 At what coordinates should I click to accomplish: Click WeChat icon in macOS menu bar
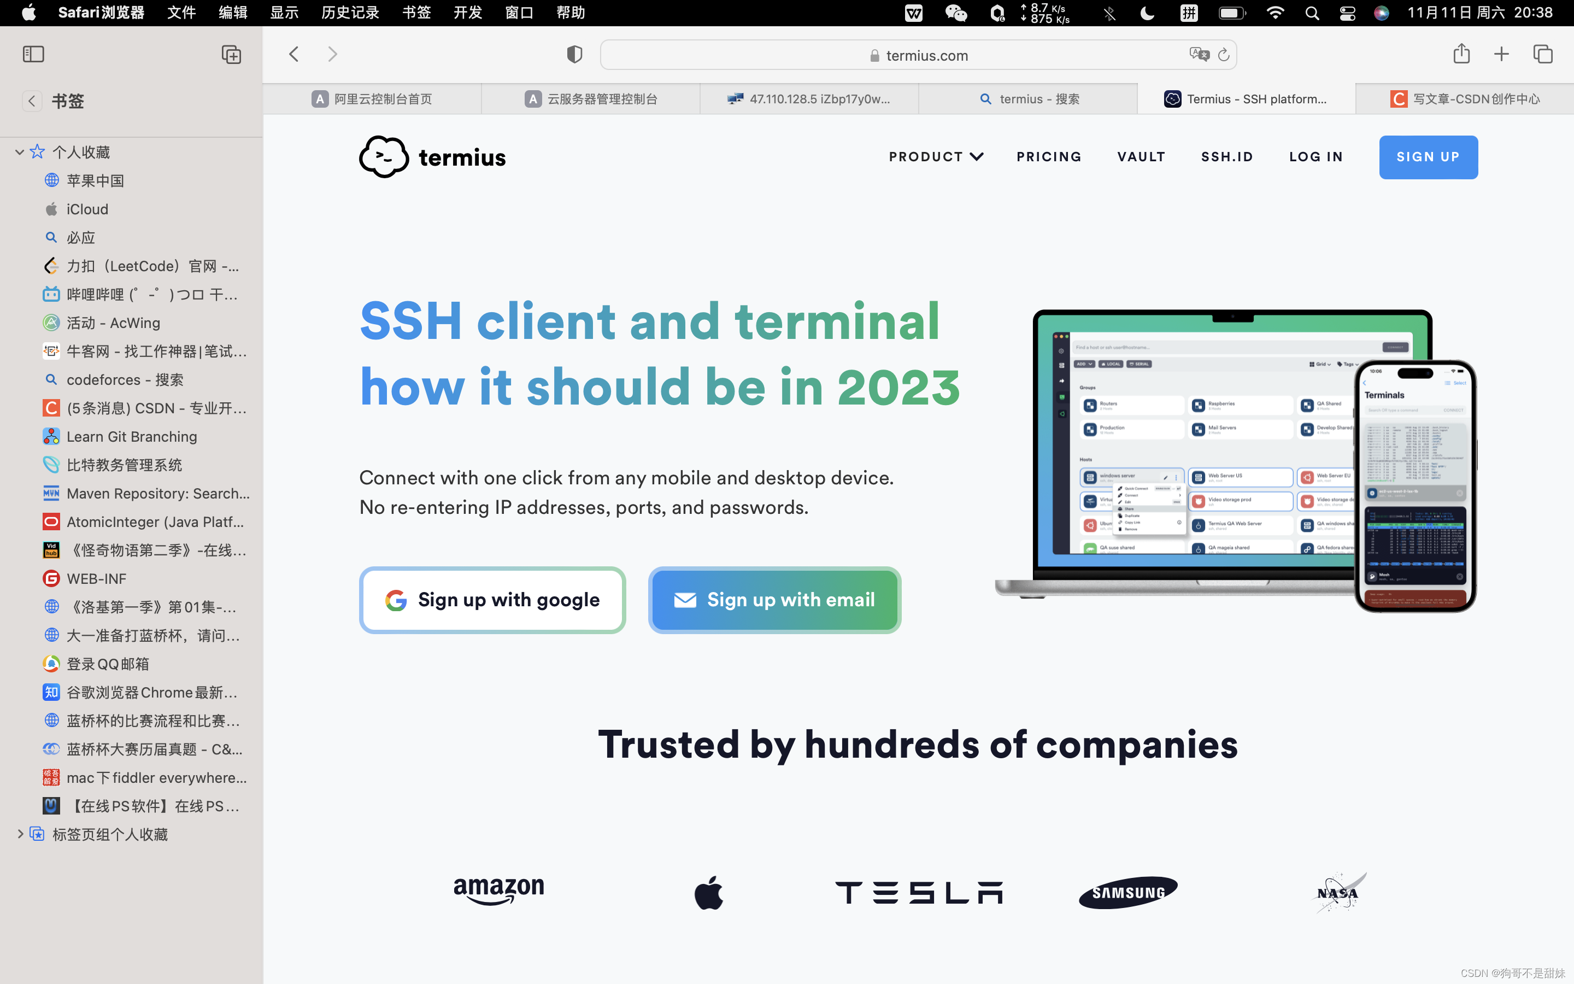tap(954, 13)
